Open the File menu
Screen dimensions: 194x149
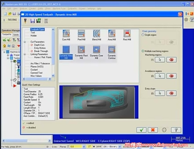coord(3,9)
